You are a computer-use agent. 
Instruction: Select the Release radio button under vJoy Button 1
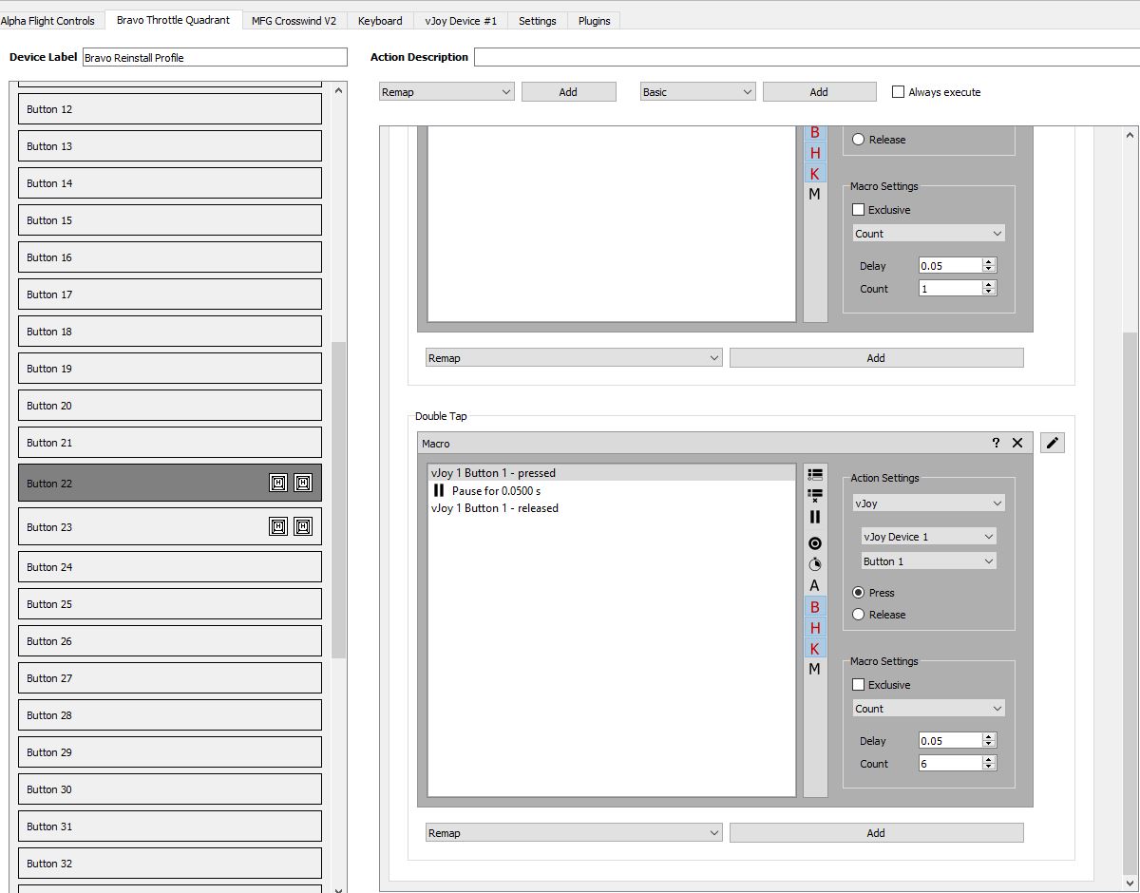point(859,615)
